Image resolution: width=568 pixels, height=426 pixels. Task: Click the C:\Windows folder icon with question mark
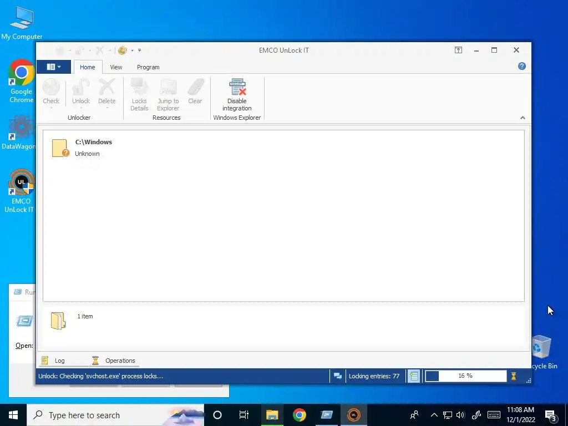coord(60,148)
